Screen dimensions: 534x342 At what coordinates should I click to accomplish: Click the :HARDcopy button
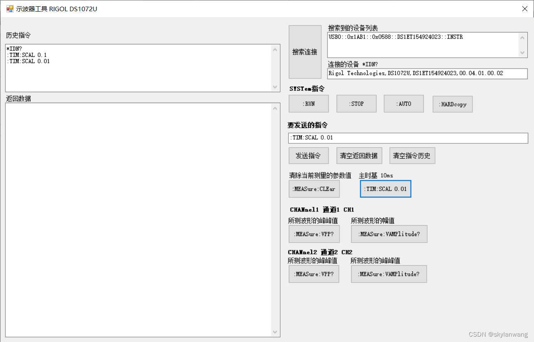(453, 104)
